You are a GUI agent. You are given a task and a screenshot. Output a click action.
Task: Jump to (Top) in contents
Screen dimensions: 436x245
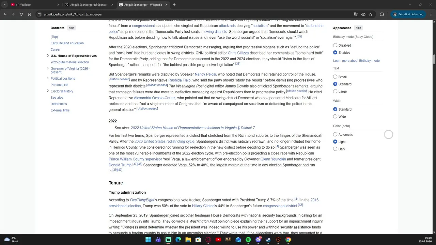[x=54, y=37]
